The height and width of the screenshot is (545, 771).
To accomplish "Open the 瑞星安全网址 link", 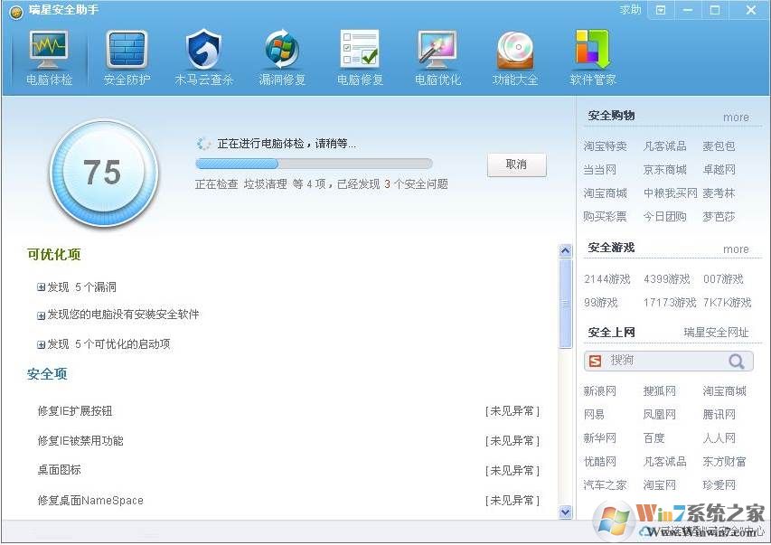I will tap(716, 333).
